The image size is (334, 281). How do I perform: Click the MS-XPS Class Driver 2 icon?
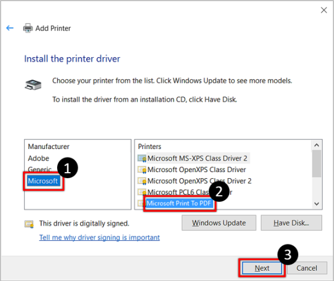(142, 159)
